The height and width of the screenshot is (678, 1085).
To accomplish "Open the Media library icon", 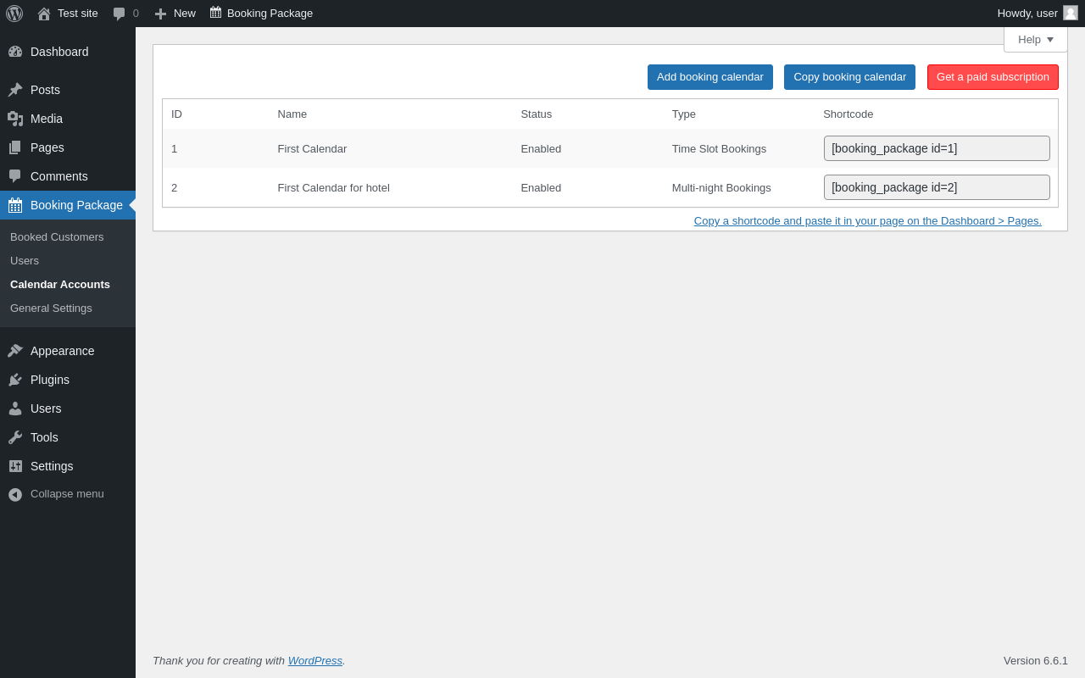I will coord(15,119).
